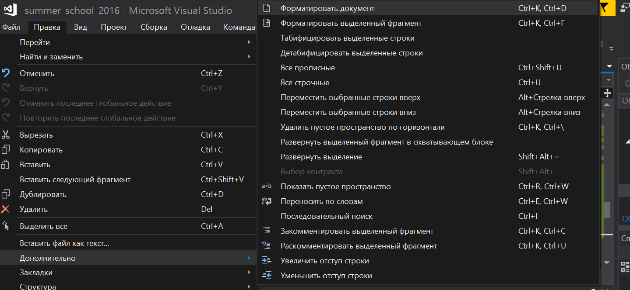Screen dimensions: 630x290
Task: Select Табифицировать выделенные строки
Action: 428,38
